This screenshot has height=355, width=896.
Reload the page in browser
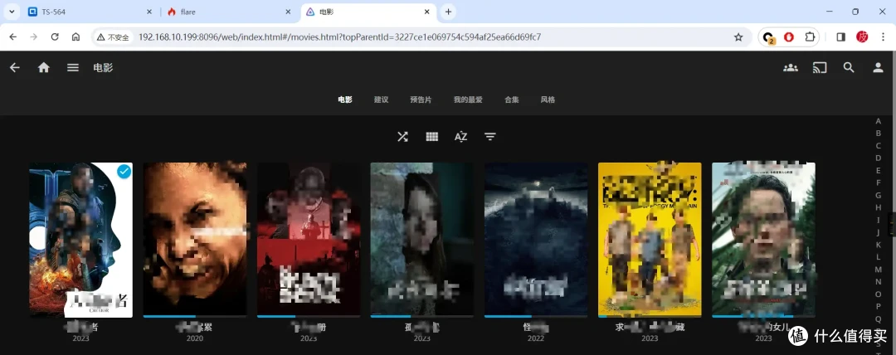(55, 36)
